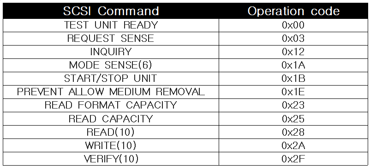The height and width of the screenshot is (167, 370).
Task: Select the READ FORMAT CAPACITY cell
Action: pyautogui.click(x=111, y=105)
